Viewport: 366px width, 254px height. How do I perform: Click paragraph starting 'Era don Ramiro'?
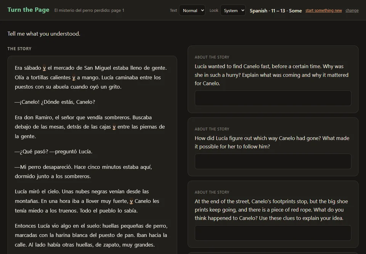[x=90, y=127]
